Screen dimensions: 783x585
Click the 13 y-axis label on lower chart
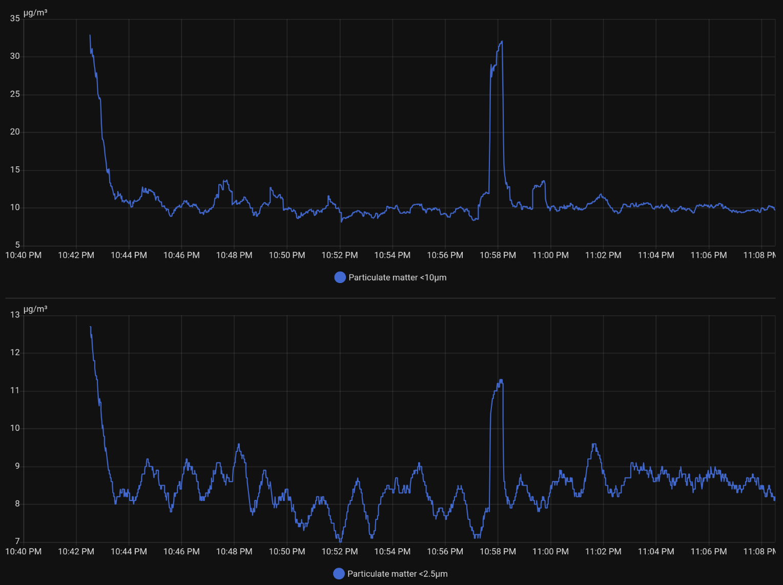(15, 315)
